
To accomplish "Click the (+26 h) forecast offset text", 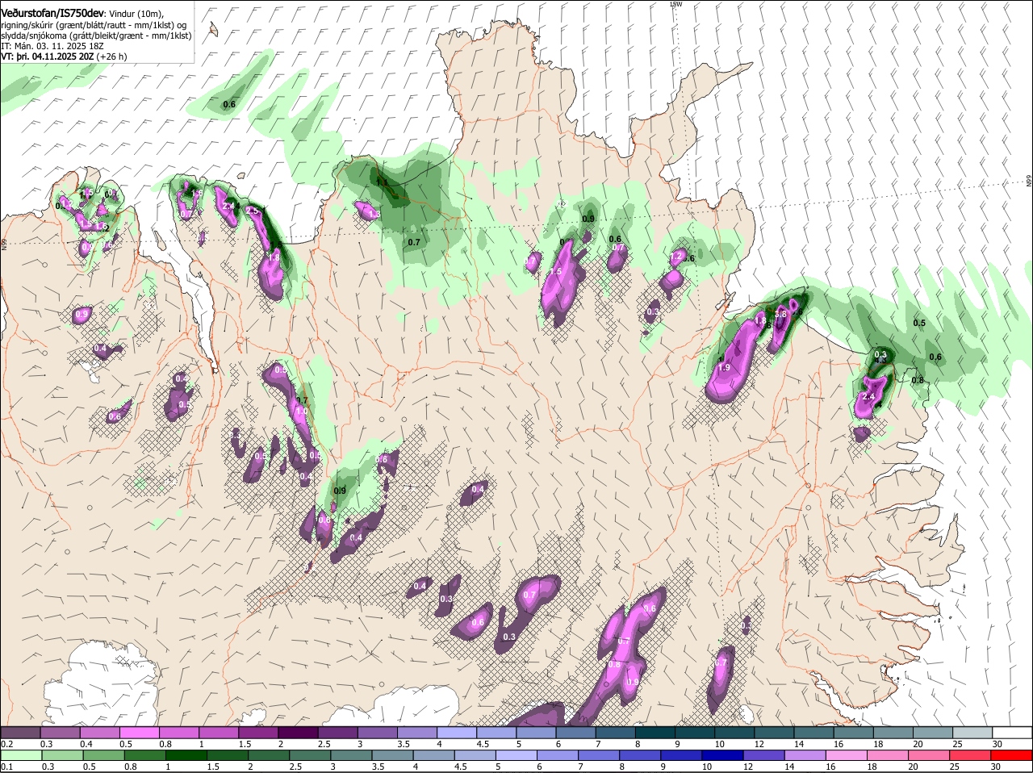I will click(x=111, y=56).
